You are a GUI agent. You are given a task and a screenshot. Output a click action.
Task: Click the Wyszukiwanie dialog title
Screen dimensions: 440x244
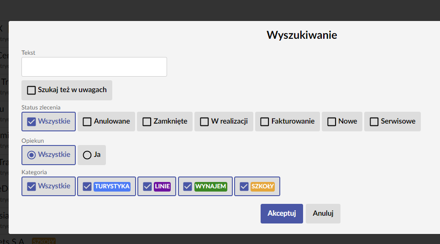coord(302,35)
